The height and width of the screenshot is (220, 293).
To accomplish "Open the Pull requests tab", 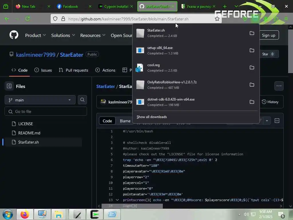I will 74,70.
